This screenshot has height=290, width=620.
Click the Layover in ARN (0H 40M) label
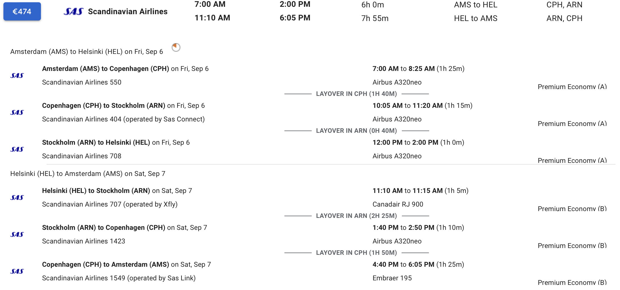356,131
